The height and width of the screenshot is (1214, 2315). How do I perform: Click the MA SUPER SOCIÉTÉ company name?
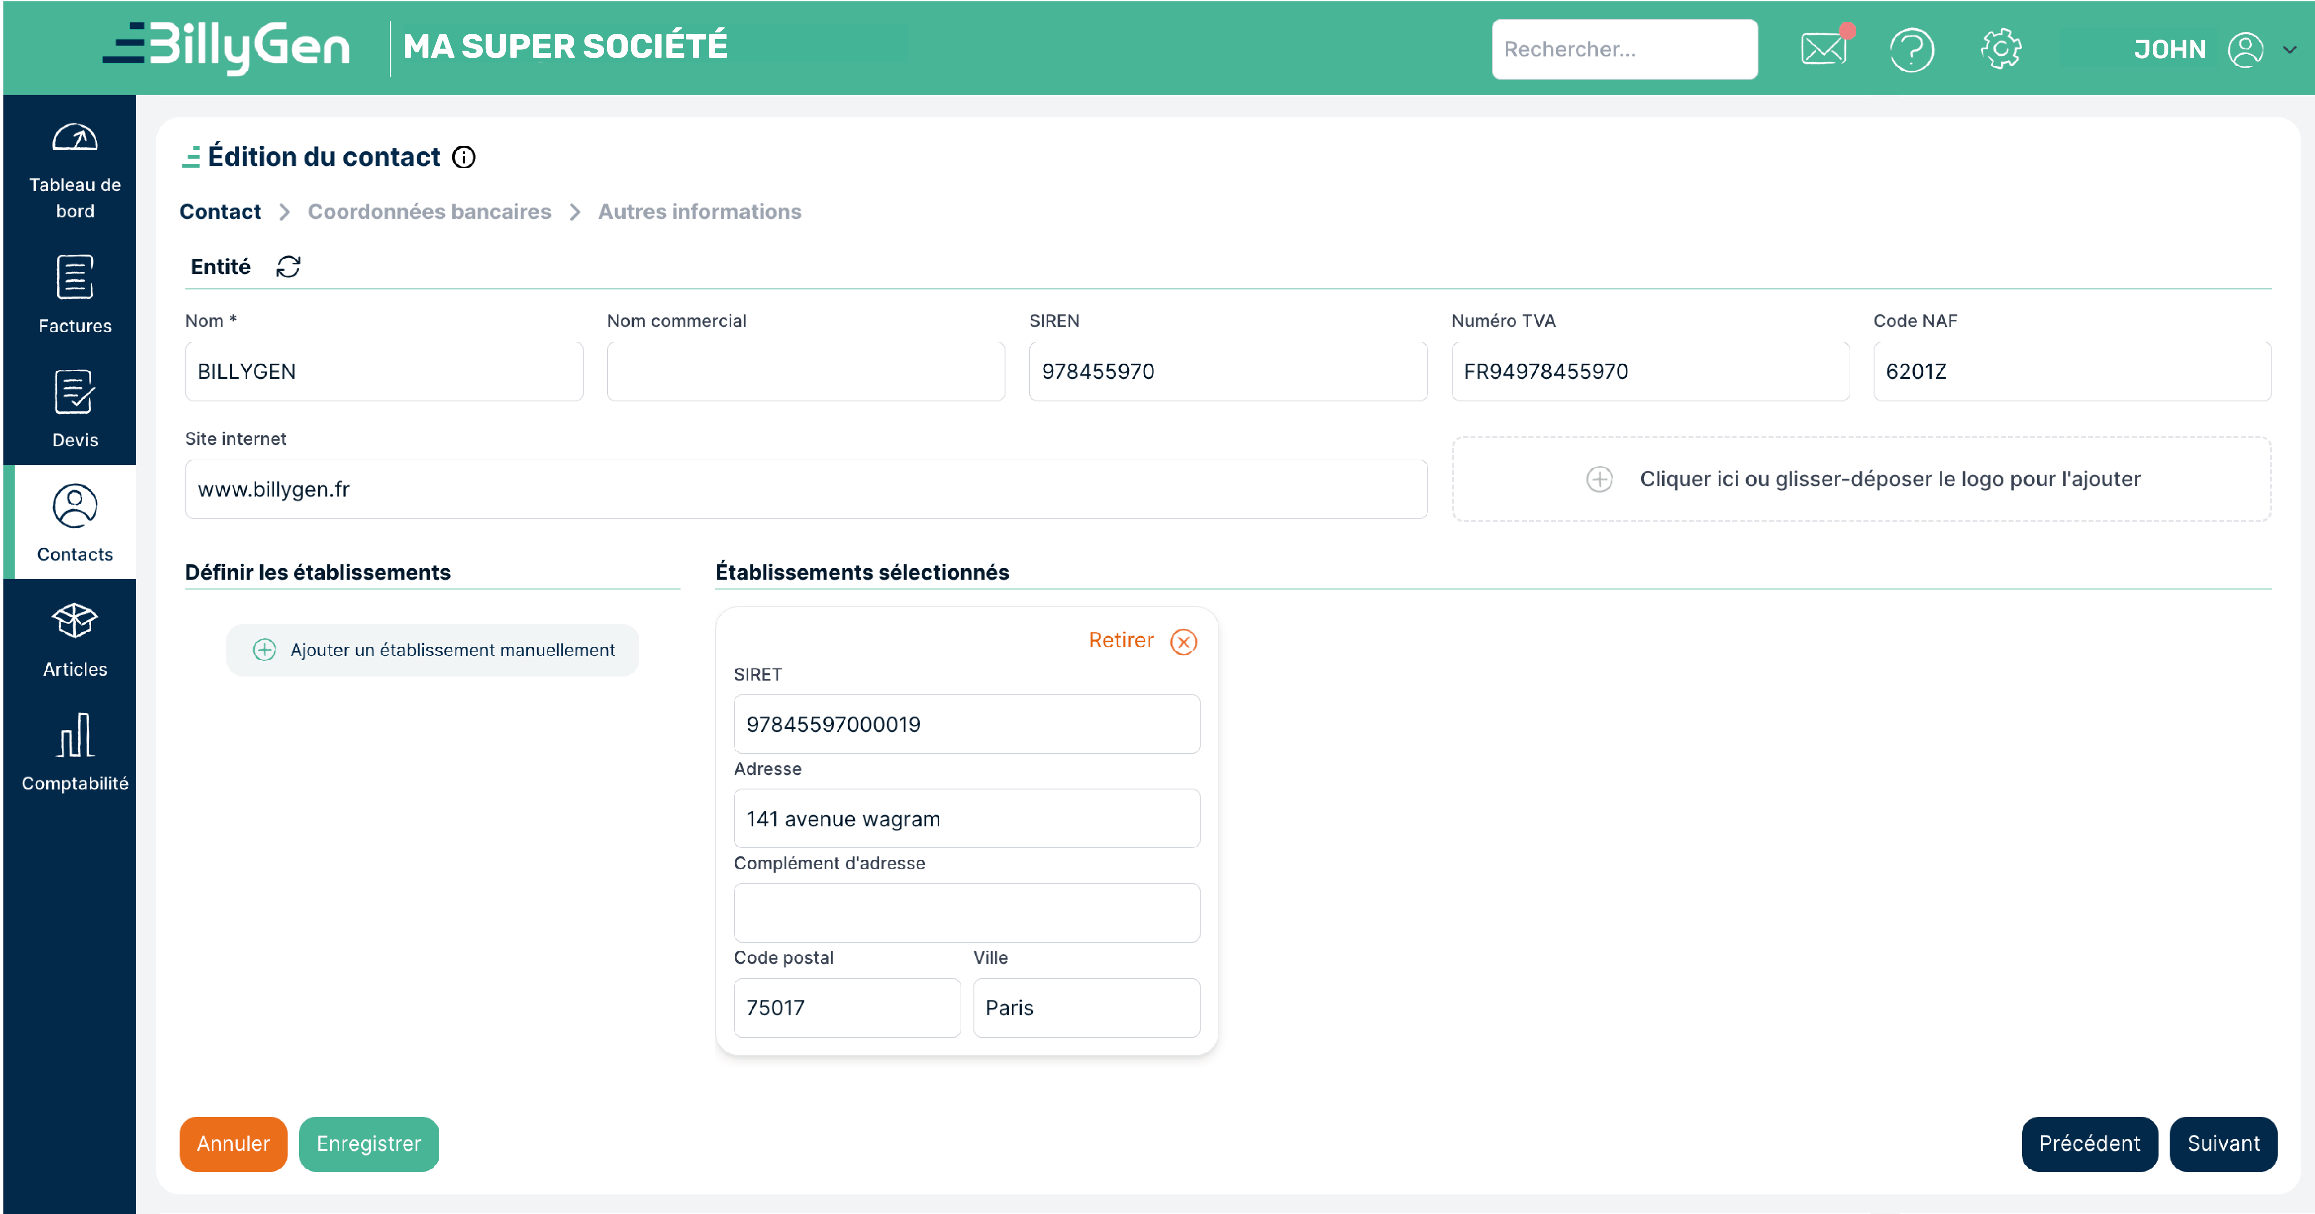tap(565, 47)
